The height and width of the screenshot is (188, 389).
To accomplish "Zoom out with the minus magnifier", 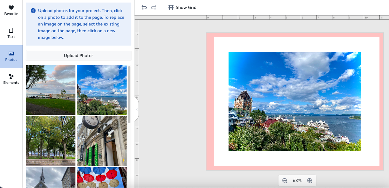I will [285, 181].
